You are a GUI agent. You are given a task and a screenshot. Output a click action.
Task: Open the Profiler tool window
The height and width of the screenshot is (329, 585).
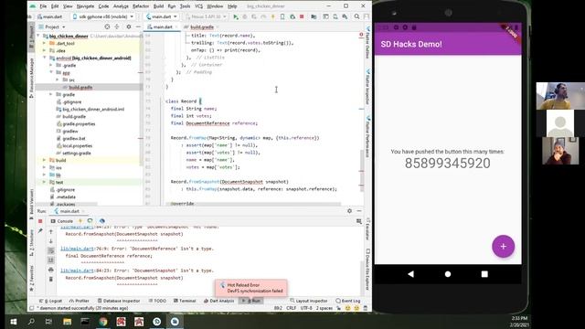[80, 301]
